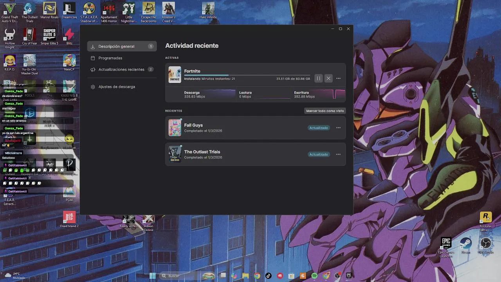501x282 pixels.
Task: Pause the Fortnite installation
Action: pos(319,78)
